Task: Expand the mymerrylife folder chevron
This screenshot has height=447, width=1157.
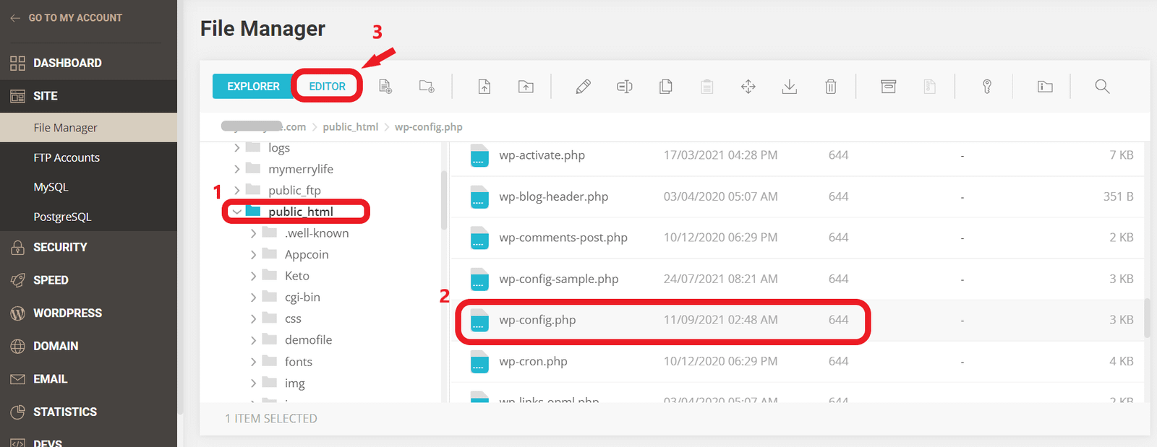Action: (236, 169)
